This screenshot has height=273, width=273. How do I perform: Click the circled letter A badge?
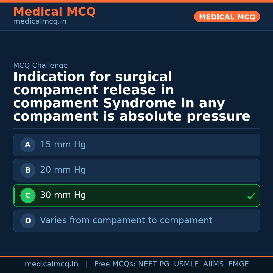coord(28,145)
